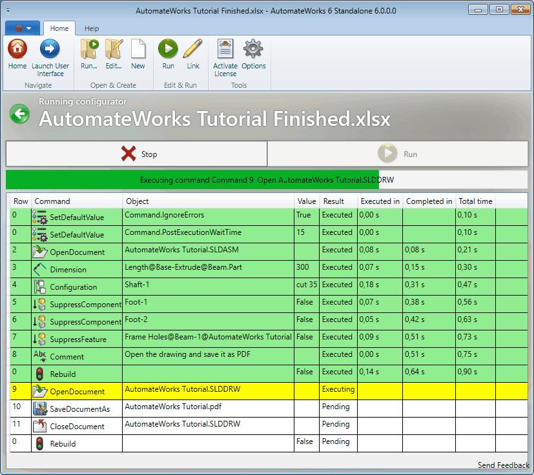This screenshot has width=534, height=475.
Task: Click SetDefaultValue icon for Command.IgnoreErrors row
Action: [40, 217]
